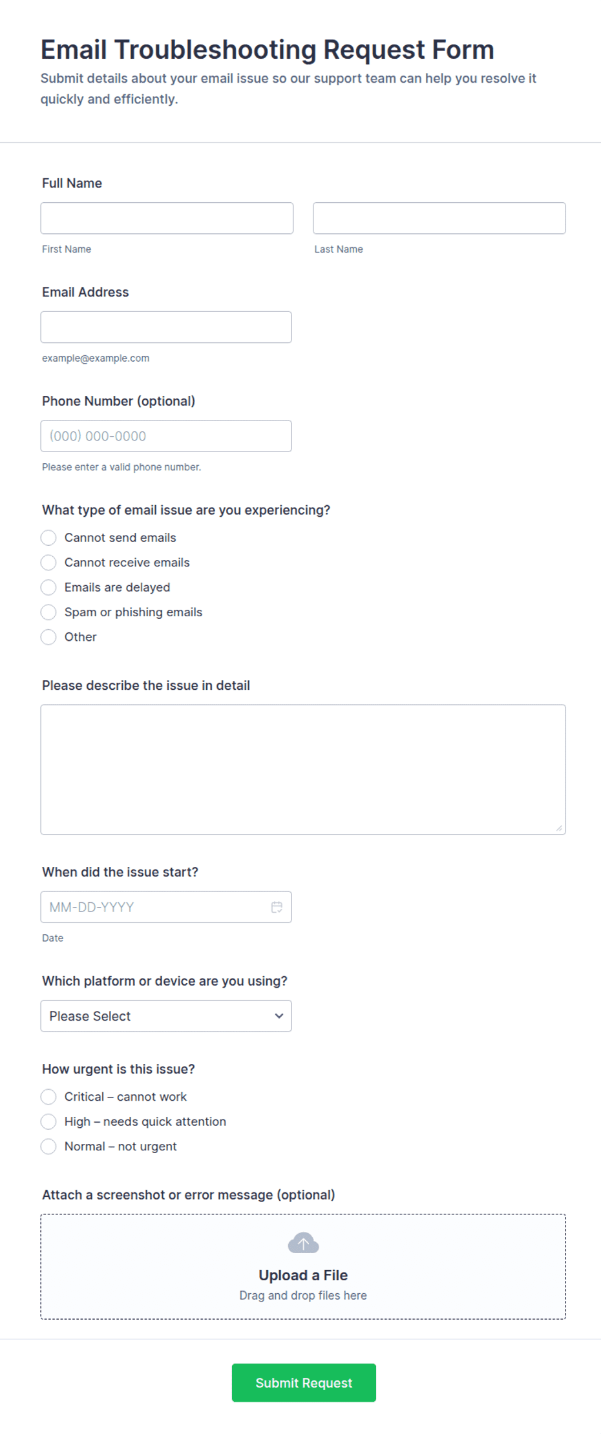The height and width of the screenshot is (1434, 601).
Task: Focus the First Name field
Action: click(167, 218)
